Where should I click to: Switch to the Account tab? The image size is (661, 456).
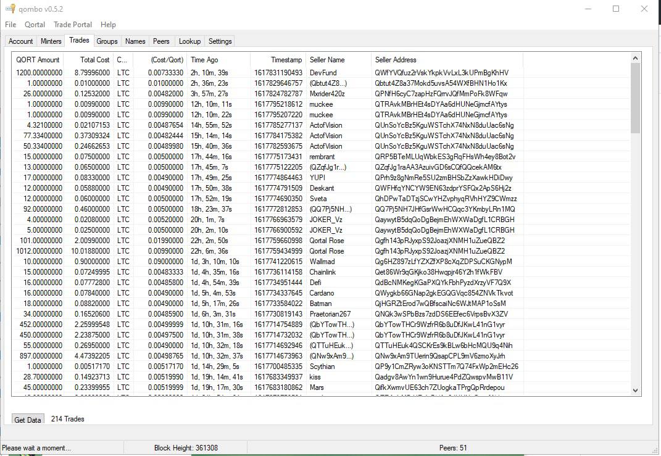20,41
